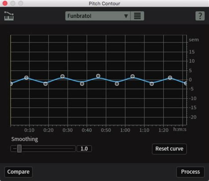The height and width of the screenshot is (181, 209).
Task: Click the Smoothing value field 1.0
Action: pyautogui.click(x=84, y=148)
